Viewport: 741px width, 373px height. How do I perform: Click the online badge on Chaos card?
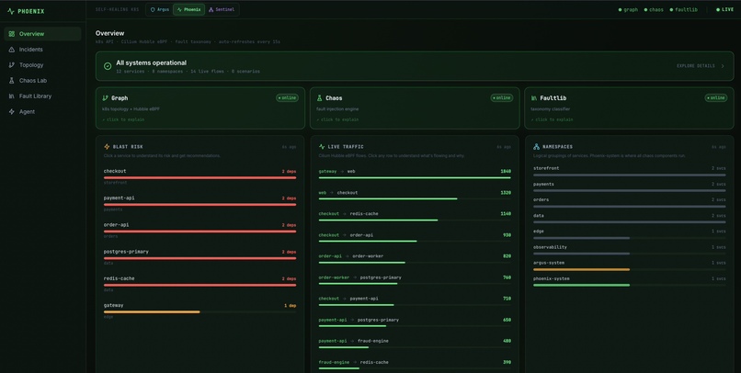coord(502,98)
